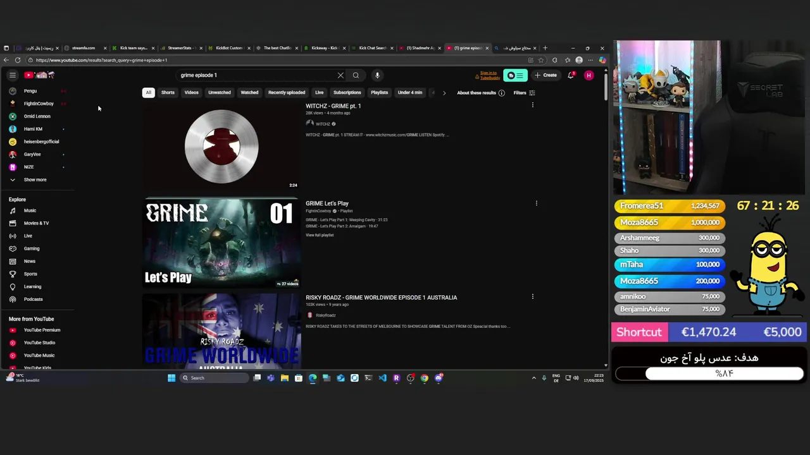This screenshot has height=455, width=810.
Task: Select the Watched filter chip
Action: tap(249, 93)
